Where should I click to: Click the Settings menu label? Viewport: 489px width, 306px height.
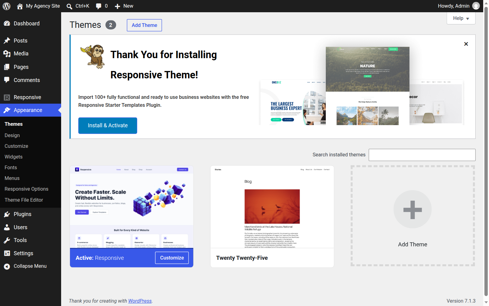coord(24,253)
